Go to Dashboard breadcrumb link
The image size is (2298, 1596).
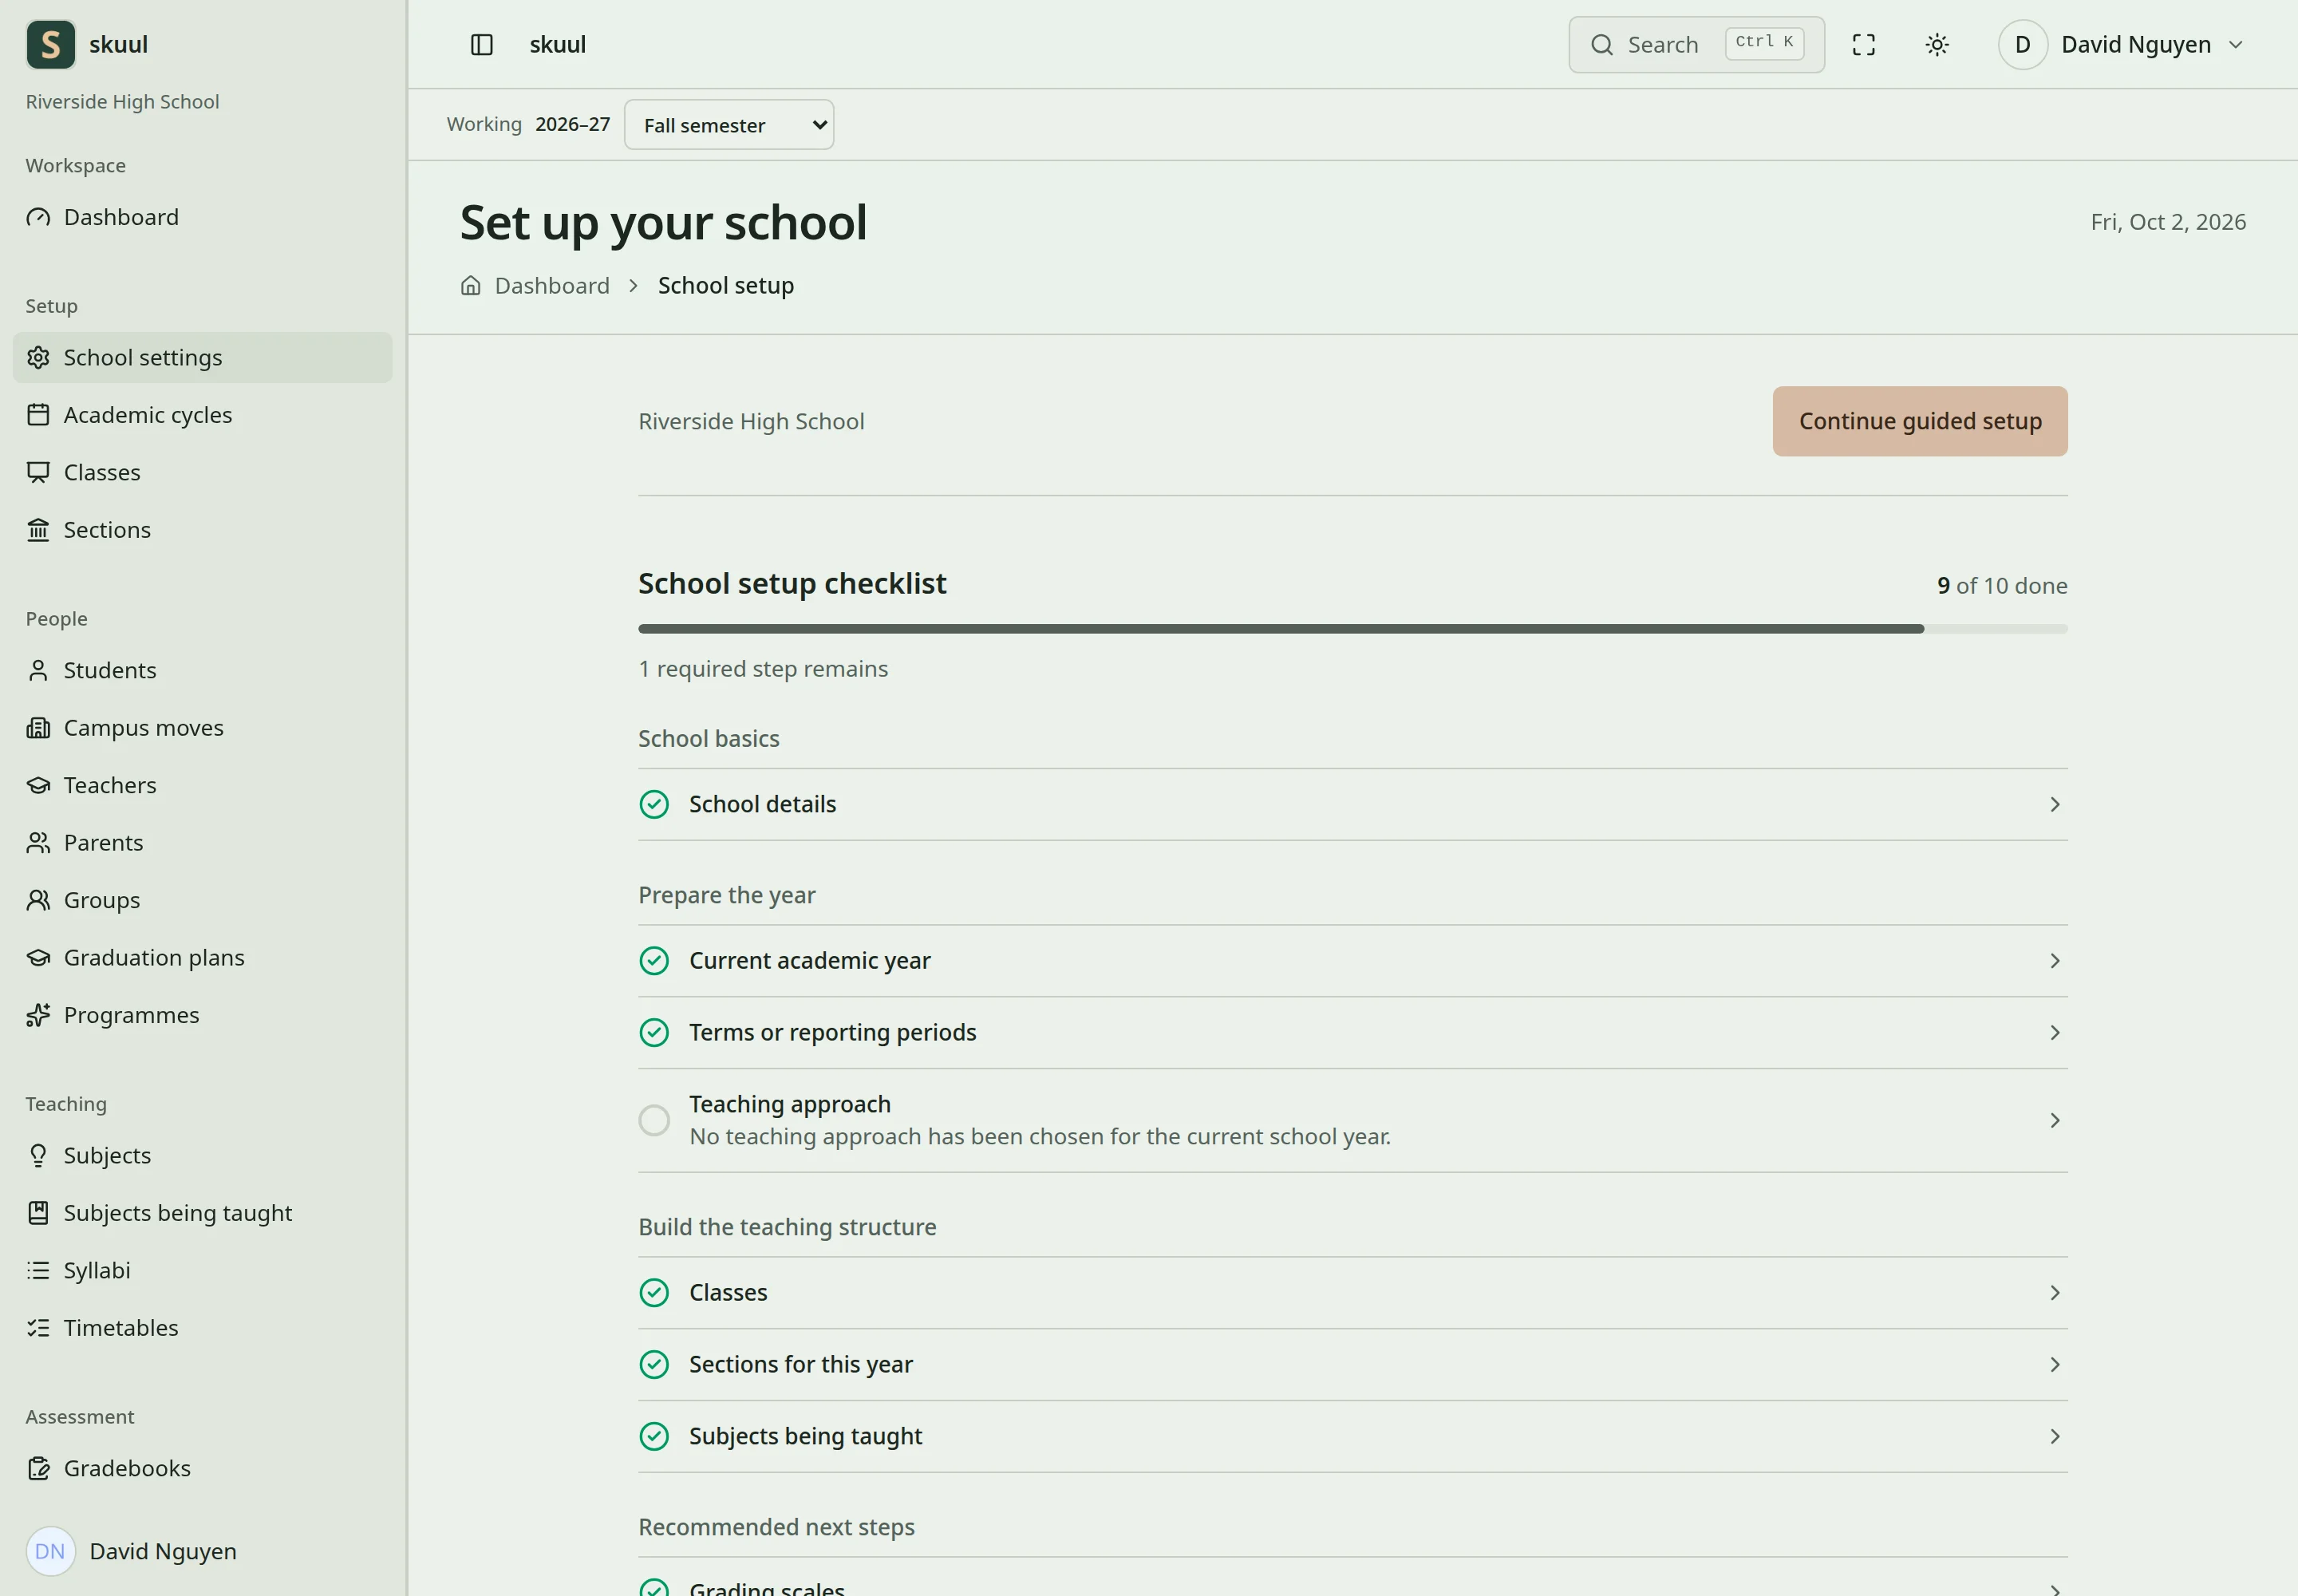point(552,286)
